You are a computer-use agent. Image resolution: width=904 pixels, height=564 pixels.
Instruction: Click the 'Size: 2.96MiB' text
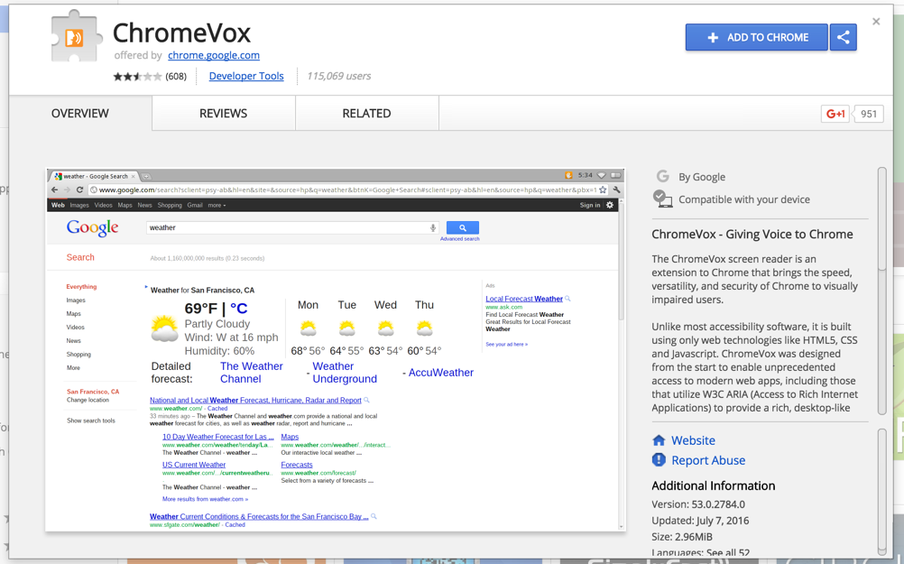(x=682, y=537)
